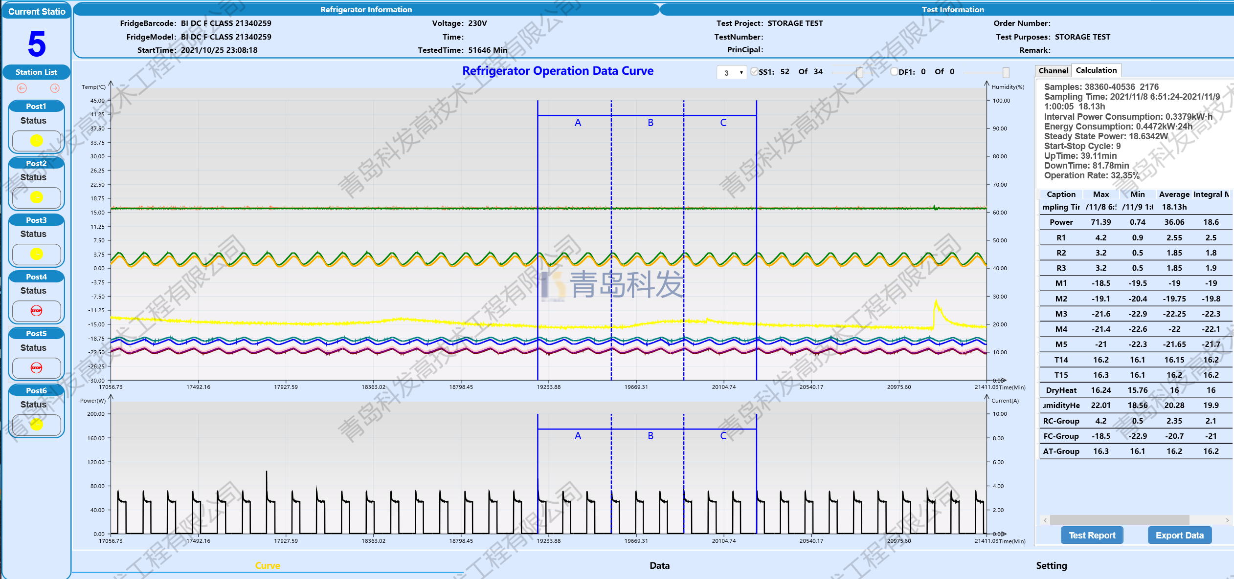This screenshot has height=579, width=1234.
Task: Click the Post1 yellow status indicator
Action: [37, 141]
